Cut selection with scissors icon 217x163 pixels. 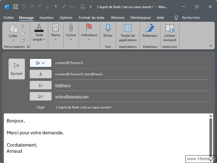coord(23,26)
